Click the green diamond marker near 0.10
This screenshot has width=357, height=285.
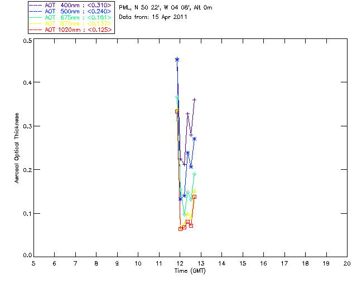(x=185, y=214)
